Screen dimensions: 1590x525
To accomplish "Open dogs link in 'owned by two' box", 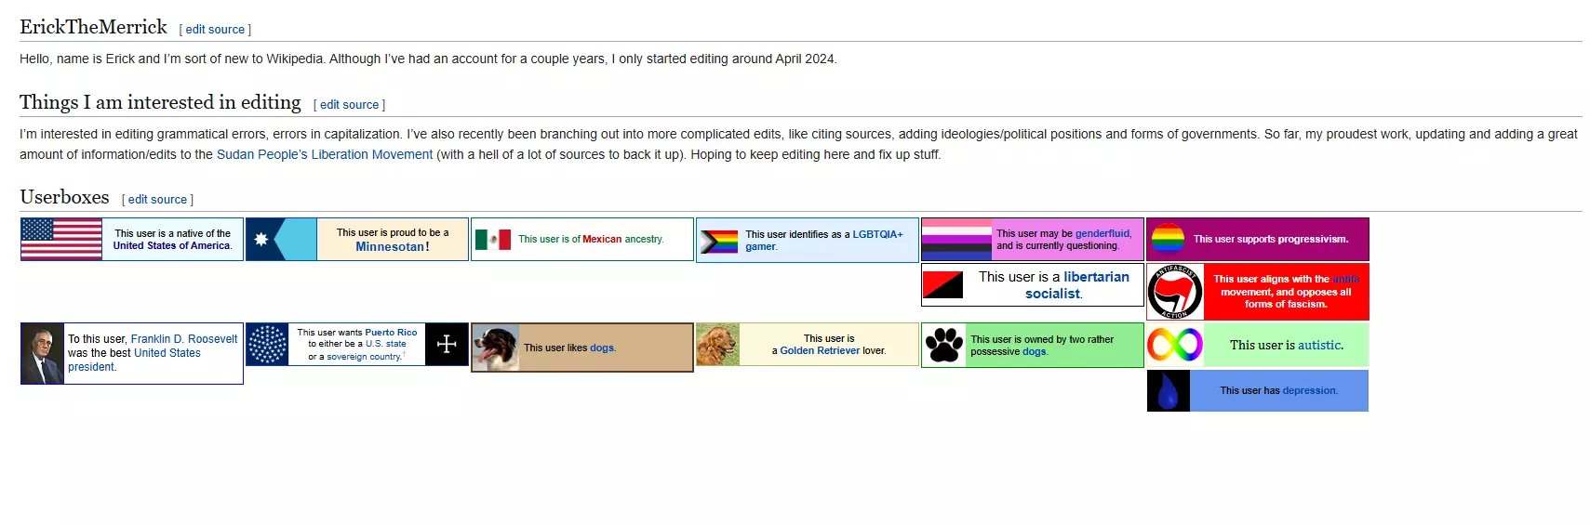I will tap(1034, 351).
